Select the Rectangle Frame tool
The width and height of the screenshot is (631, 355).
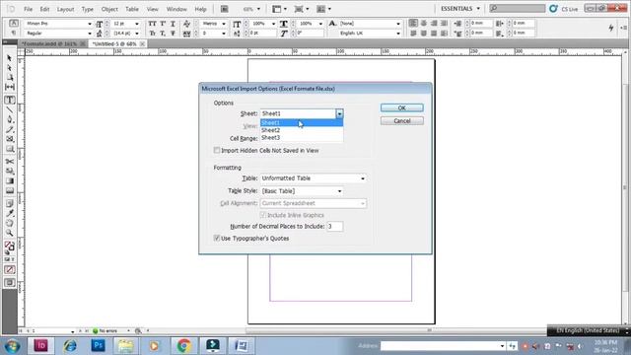click(x=10, y=139)
